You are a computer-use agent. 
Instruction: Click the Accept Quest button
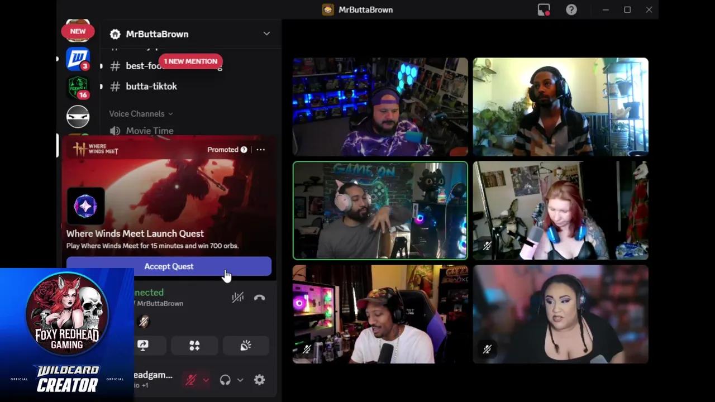[169, 266]
